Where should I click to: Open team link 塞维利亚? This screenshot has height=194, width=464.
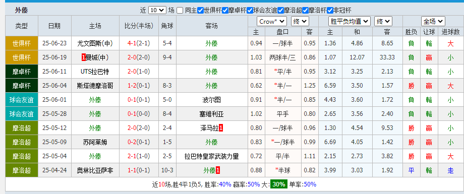click(211, 114)
